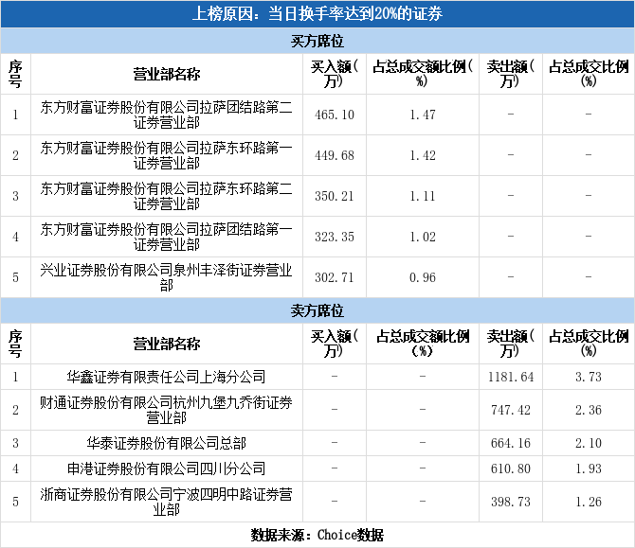
Task: Click the buy ratio value 1.42
Action: (x=423, y=155)
